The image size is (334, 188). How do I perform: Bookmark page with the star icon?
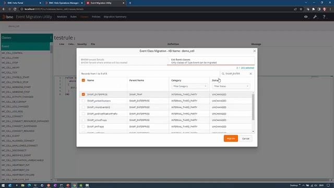click(x=301, y=9)
